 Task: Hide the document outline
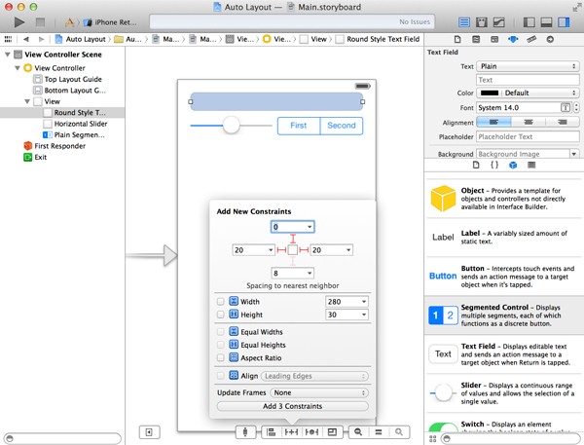(x=149, y=432)
